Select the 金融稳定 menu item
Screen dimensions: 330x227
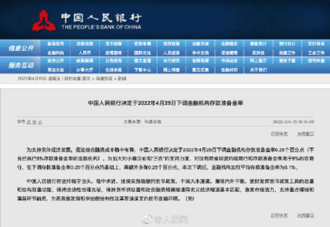click(229, 44)
